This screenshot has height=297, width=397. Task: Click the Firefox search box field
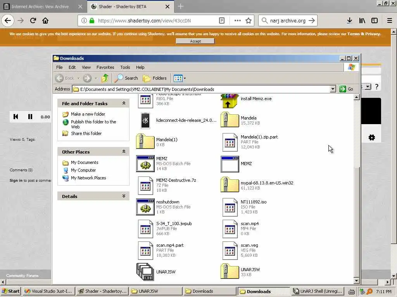click(288, 21)
